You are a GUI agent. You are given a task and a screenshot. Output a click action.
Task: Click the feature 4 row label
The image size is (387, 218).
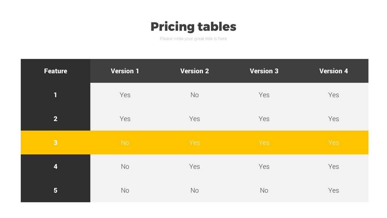coord(56,166)
